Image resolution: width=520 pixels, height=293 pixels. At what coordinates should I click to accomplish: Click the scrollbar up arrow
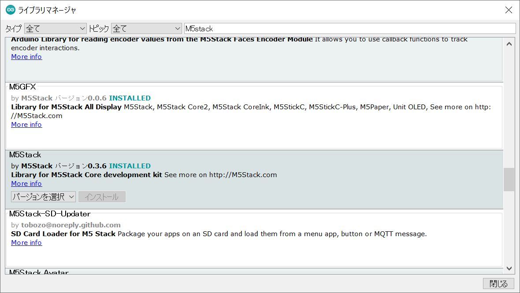pyautogui.click(x=509, y=44)
